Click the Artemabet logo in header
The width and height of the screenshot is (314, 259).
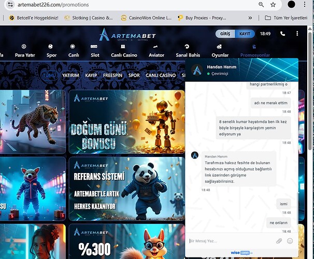[127, 35]
